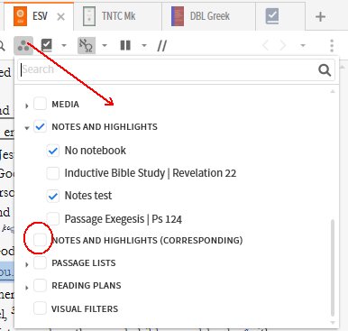This screenshot has width=348, height=331.
Task: Open the Visual Filters three-dots icon
Action: [x=23, y=46]
